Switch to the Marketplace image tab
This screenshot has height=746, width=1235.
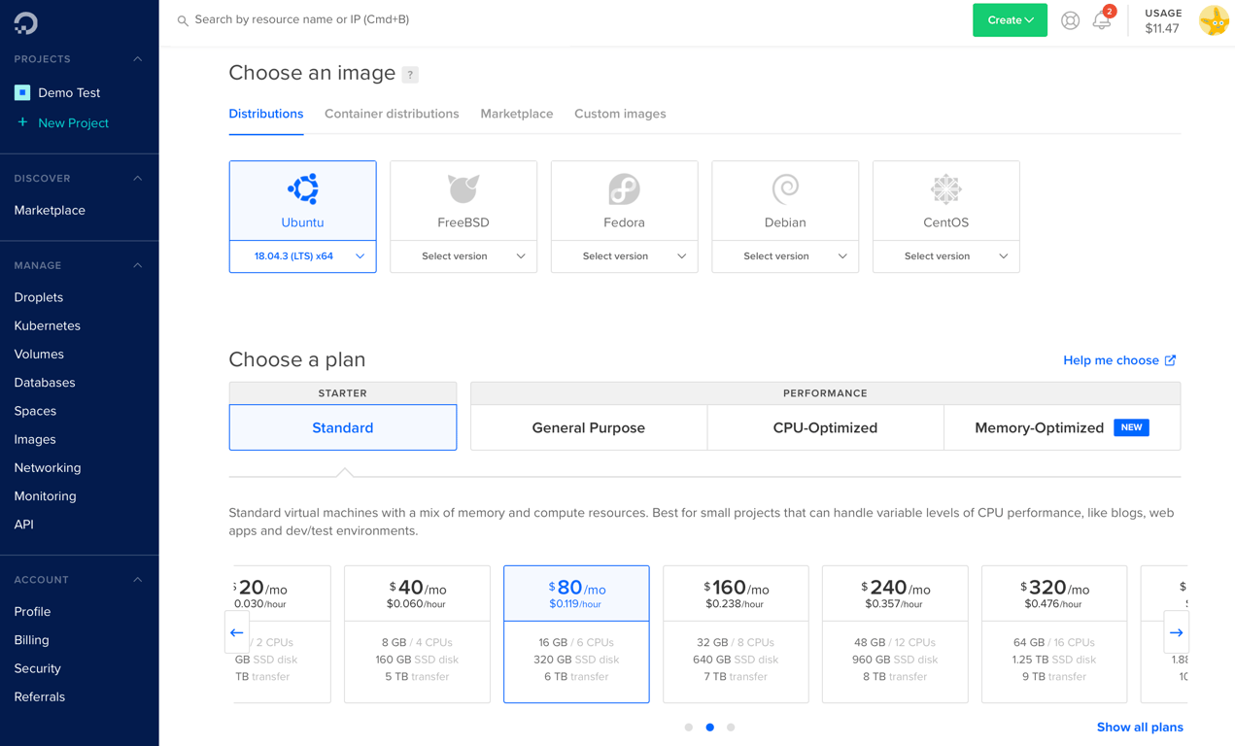[517, 114]
